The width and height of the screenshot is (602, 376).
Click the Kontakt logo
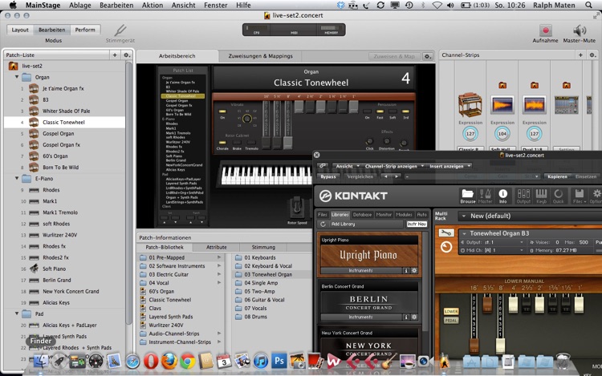click(x=353, y=196)
